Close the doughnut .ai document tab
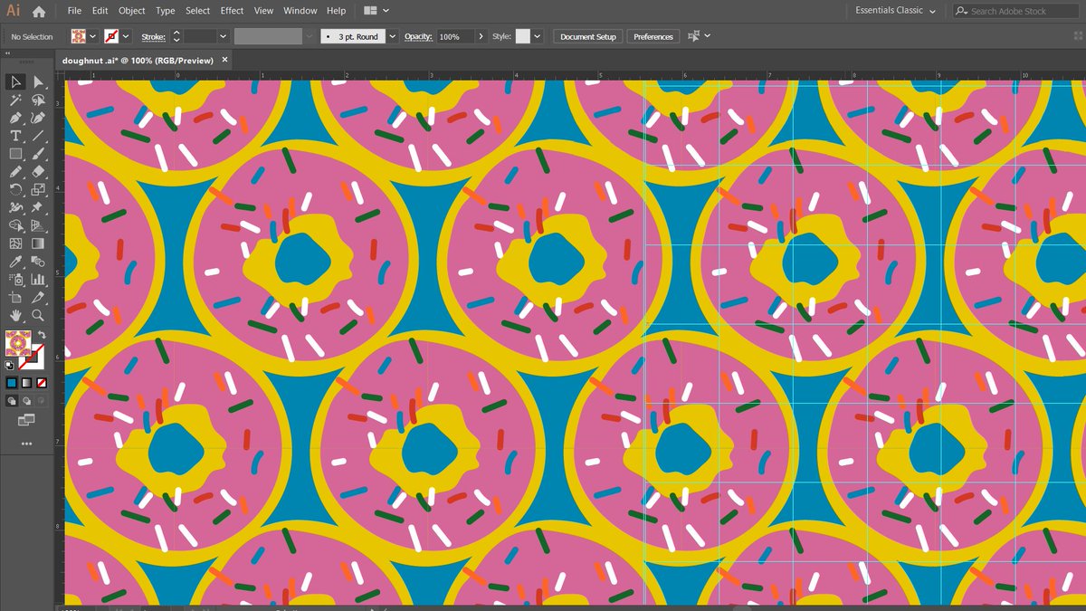The image size is (1086, 611). [225, 60]
